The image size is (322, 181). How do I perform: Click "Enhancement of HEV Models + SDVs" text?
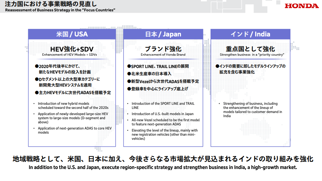click(72, 55)
